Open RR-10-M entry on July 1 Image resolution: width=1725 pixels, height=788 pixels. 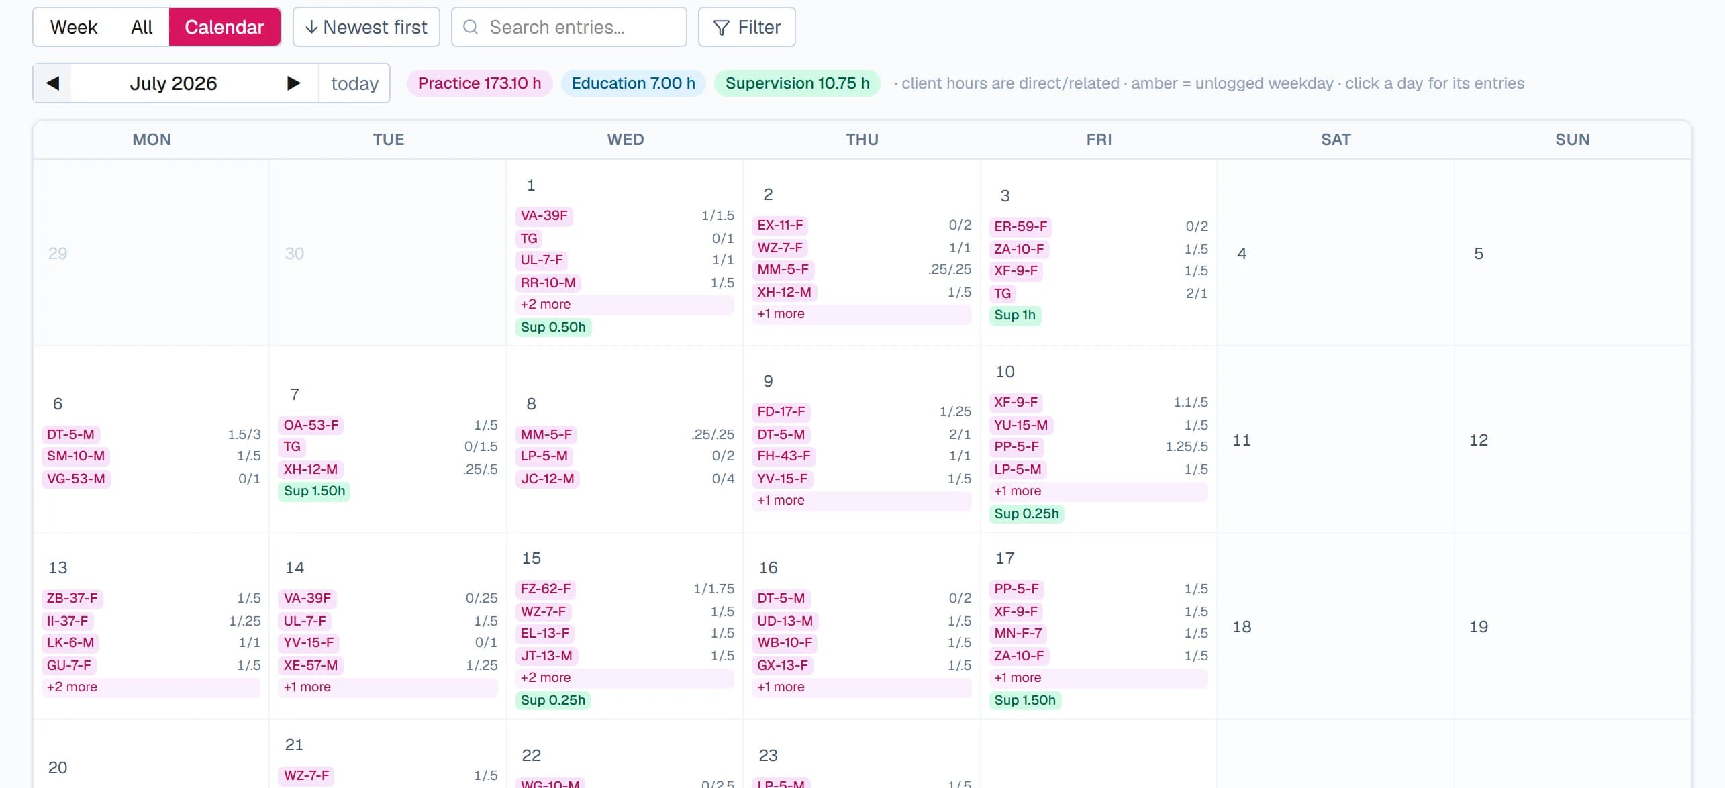tap(548, 283)
